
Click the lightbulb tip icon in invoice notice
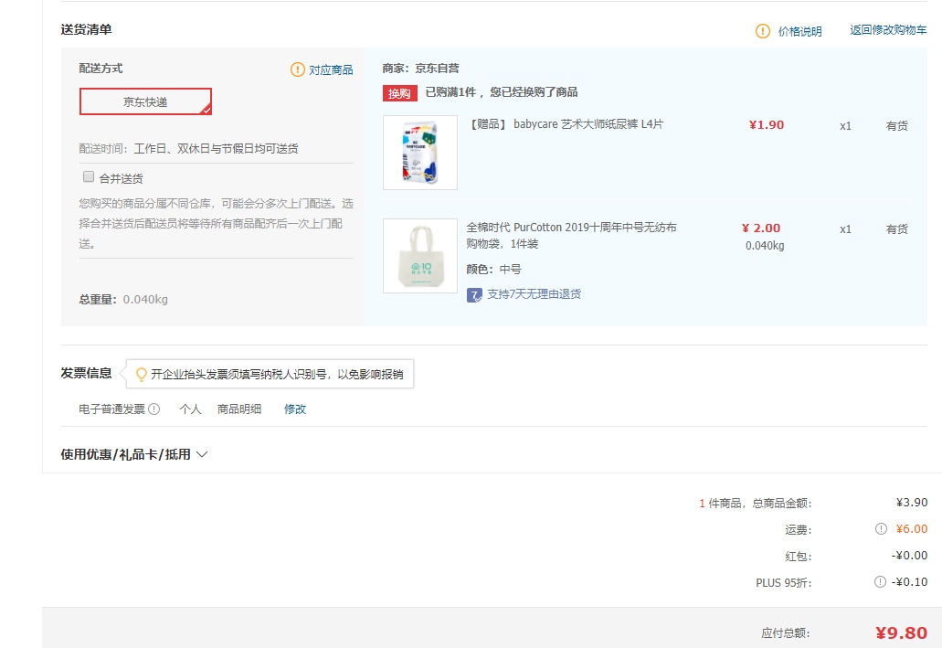click(142, 375)
